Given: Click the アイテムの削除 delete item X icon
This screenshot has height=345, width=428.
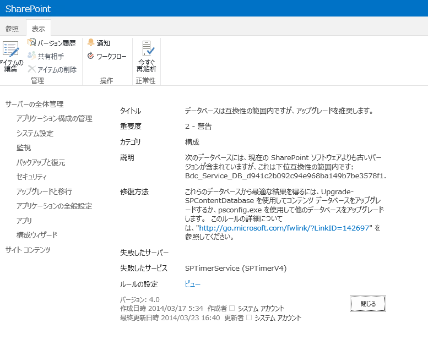Looking at the screenshot, I should click(x=31, y=69).
